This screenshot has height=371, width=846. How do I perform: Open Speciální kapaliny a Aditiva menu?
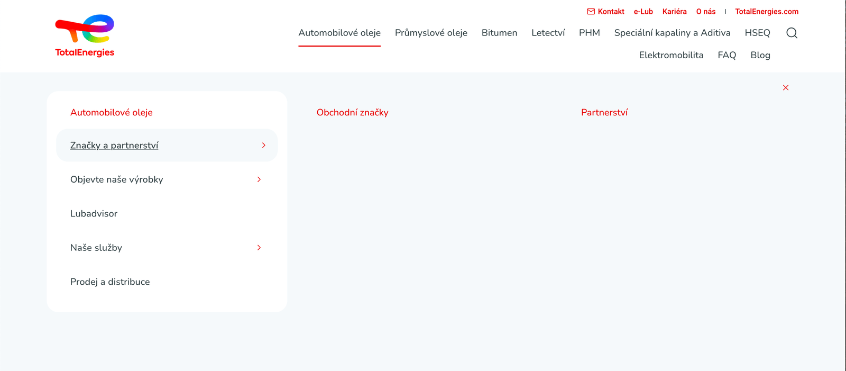(x=672, y=33)
